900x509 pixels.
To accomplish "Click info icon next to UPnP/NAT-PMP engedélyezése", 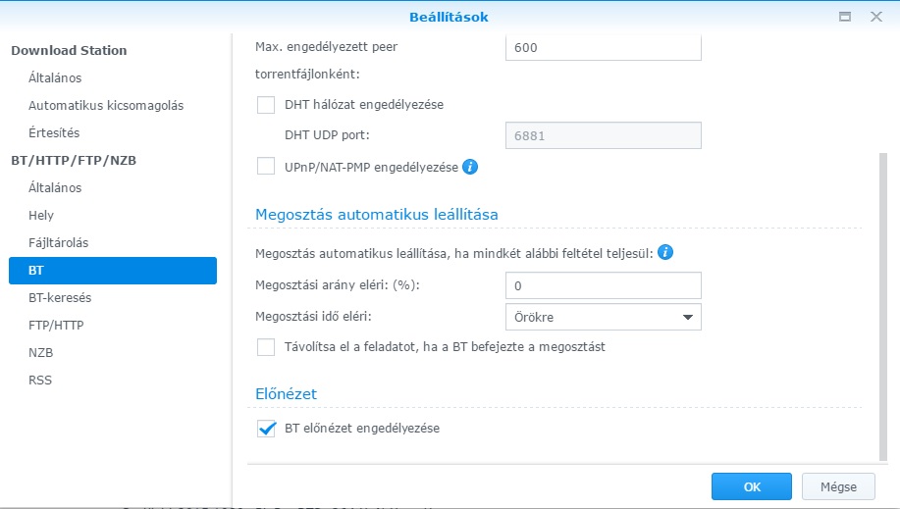I will [x=469, y=167].
